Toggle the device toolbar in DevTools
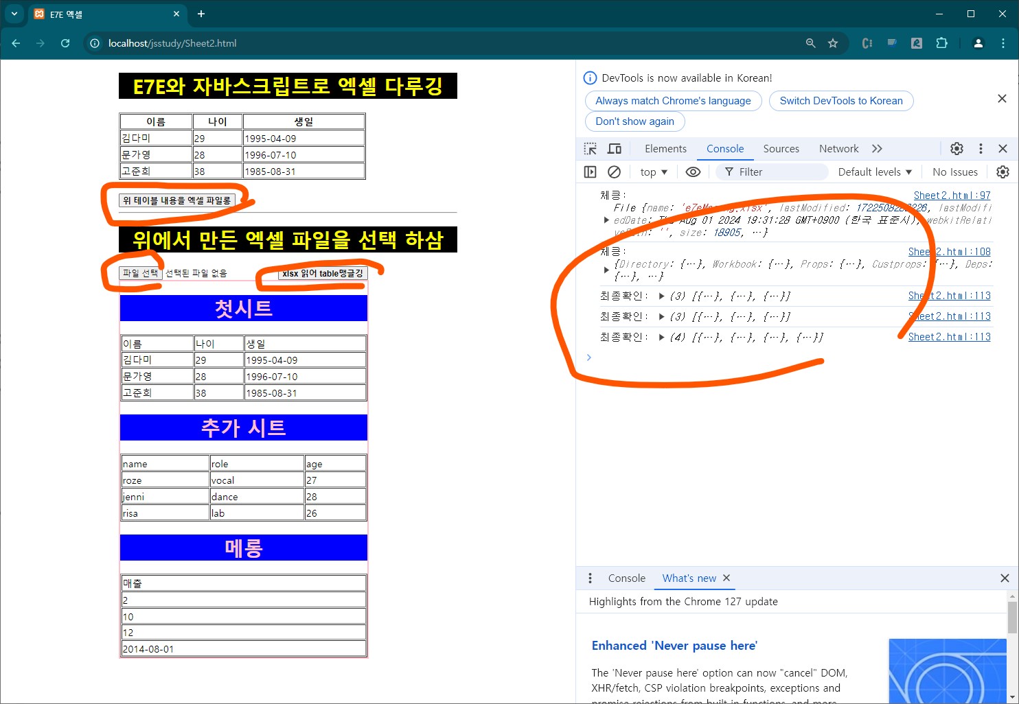The image size is (1019, 704). pyautogui.click(x=615, y=149)
